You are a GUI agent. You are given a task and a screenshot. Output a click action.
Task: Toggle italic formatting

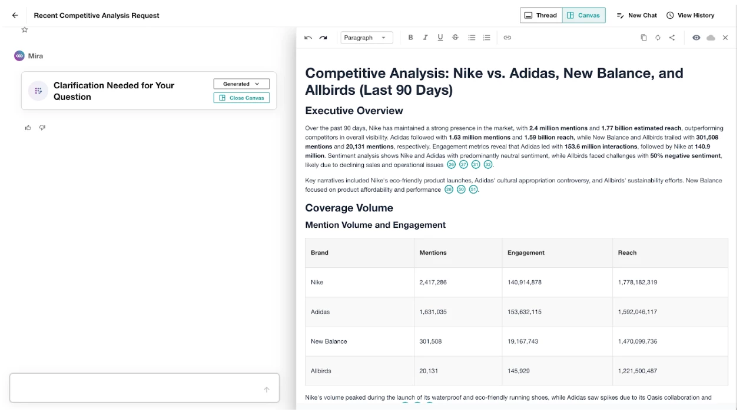tap(425, 38)
